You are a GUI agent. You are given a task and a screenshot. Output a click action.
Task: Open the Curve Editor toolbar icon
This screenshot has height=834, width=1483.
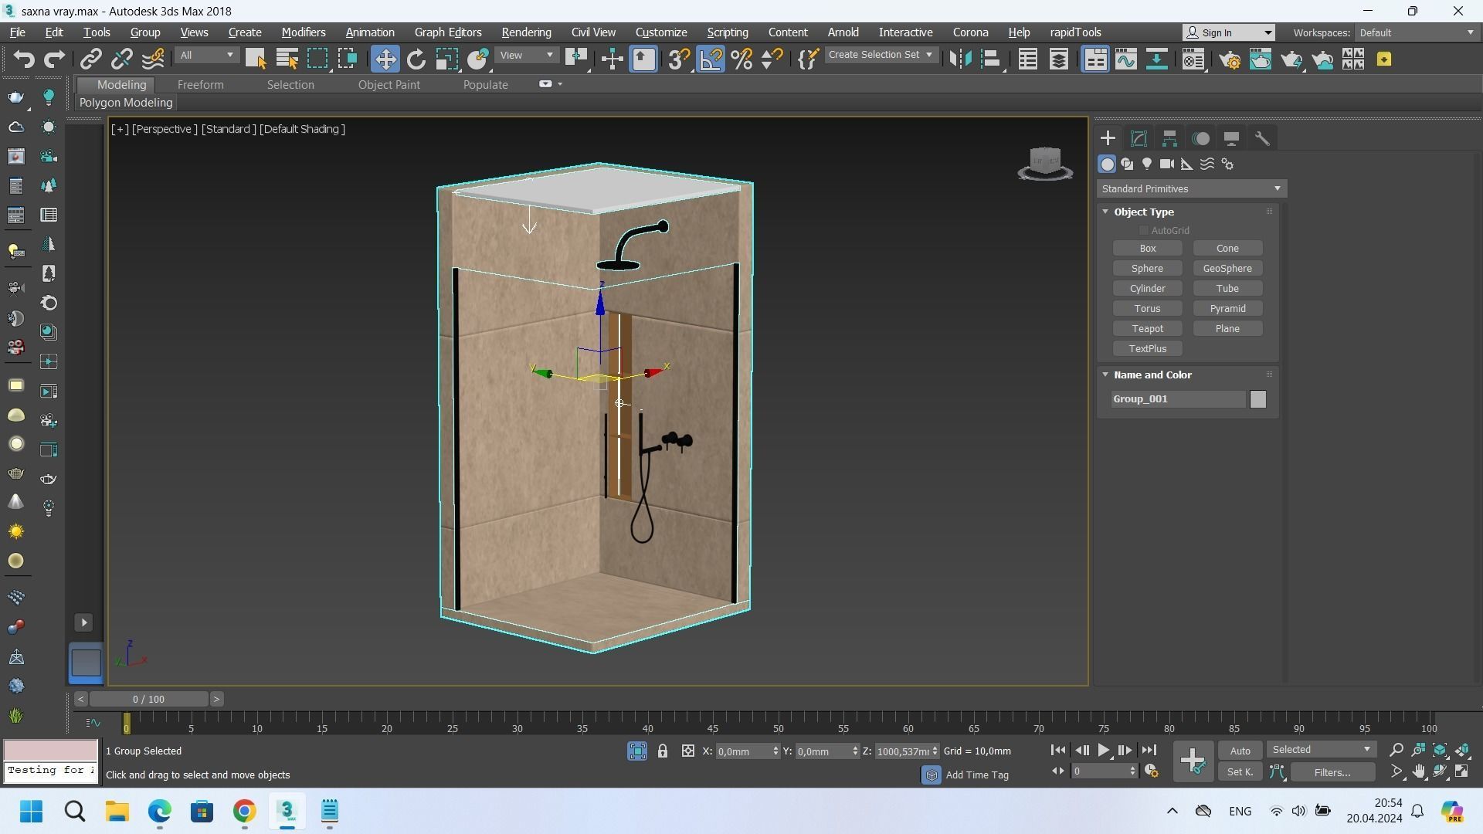click(x=1125, y=59)
